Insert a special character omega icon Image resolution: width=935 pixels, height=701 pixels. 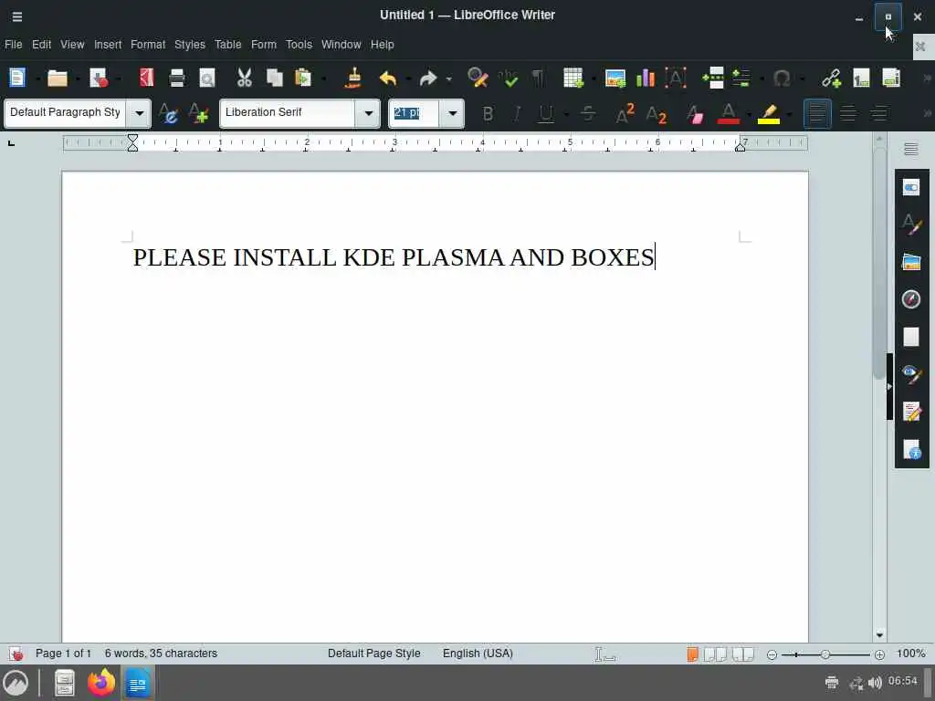point(782,78)
